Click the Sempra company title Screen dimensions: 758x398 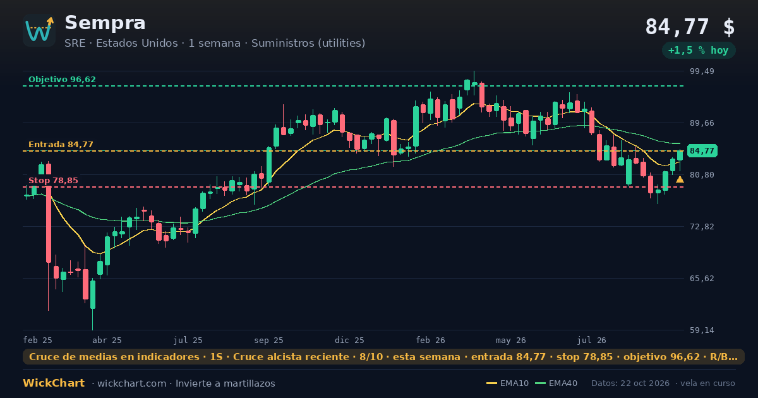click(105, 23)
